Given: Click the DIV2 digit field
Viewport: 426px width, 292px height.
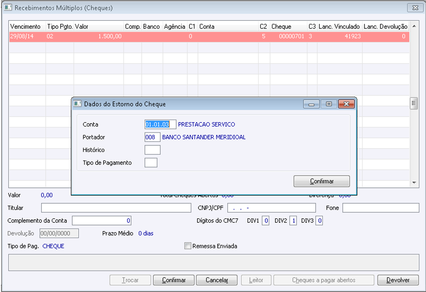Looking at the screenshot, I should (293, 221).
